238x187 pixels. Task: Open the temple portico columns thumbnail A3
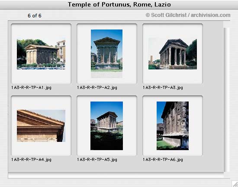point(173,53)
